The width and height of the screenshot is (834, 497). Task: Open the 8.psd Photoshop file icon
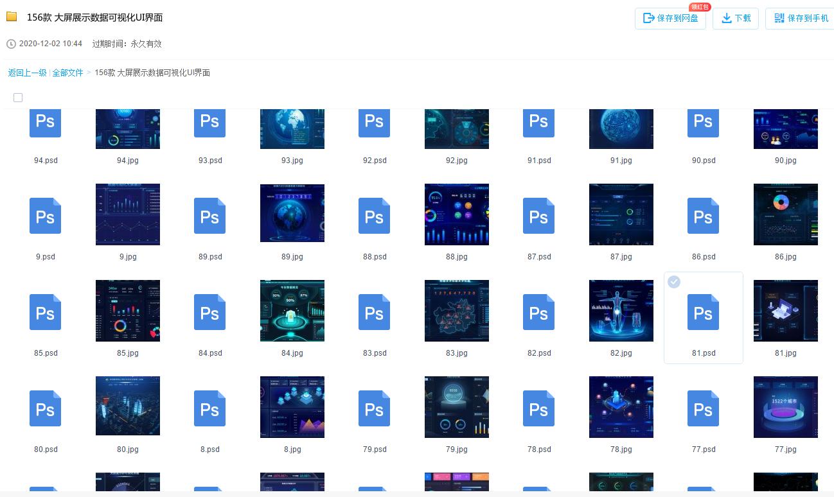tap(210, 408)
